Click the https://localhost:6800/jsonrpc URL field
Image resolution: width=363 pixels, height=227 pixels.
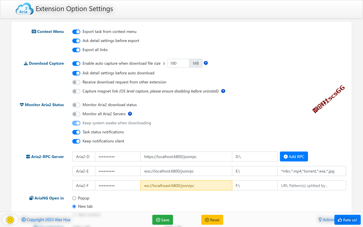(186, 157)
